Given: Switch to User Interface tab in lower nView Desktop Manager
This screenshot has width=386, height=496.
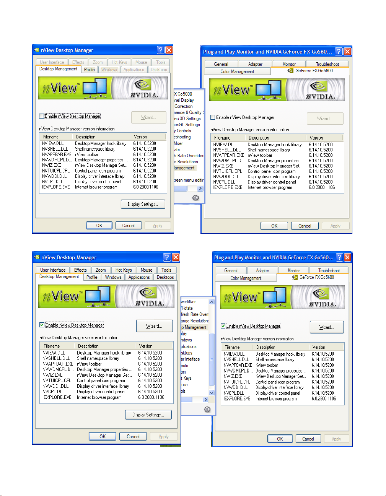Looking at the screenshot, I should coord(53,270).
